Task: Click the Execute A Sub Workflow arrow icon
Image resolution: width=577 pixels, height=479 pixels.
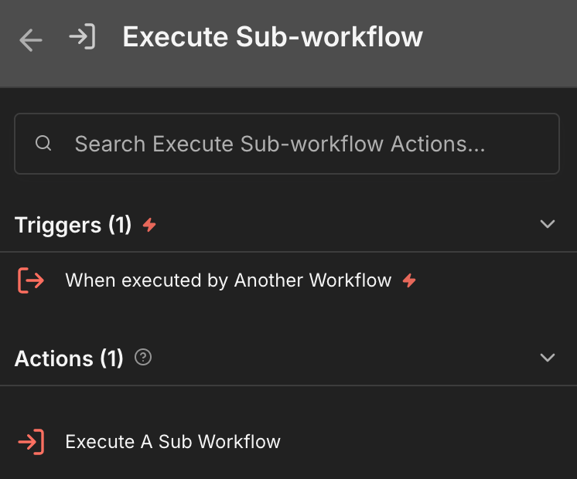Action: 31,442
